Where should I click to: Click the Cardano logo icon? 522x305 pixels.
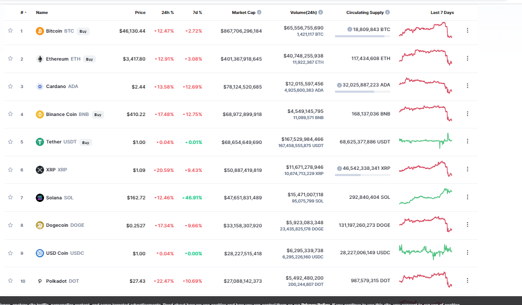point(39,86)
